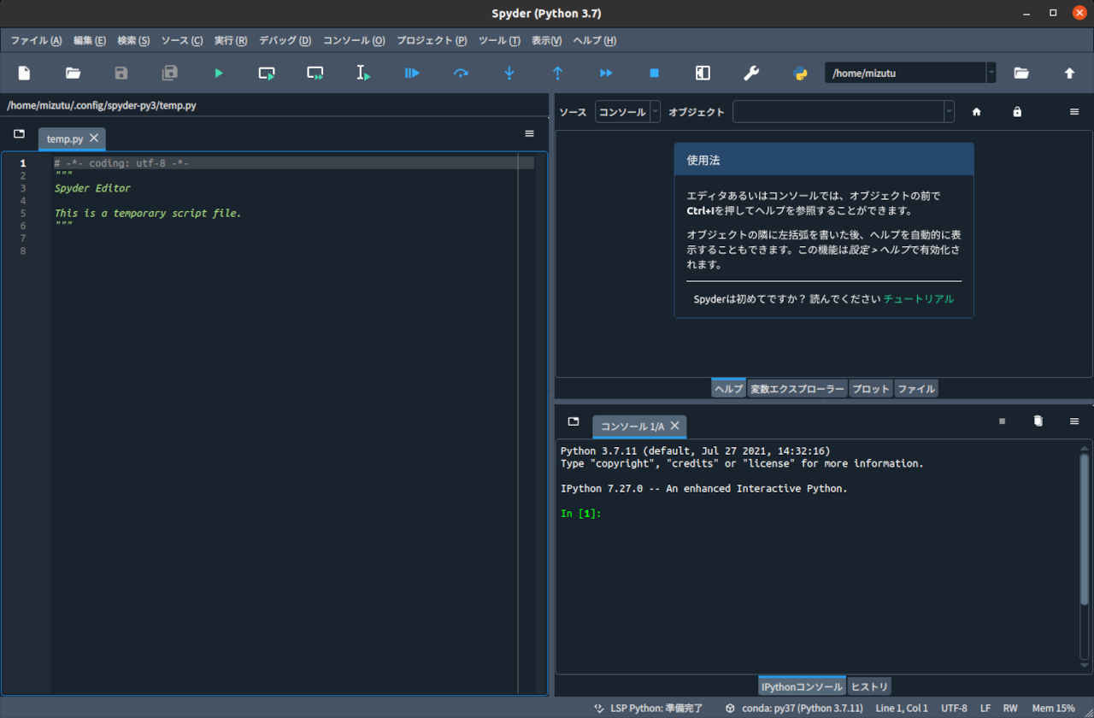
Task: Continue execution with double-arrow icon
Action: 606,74
